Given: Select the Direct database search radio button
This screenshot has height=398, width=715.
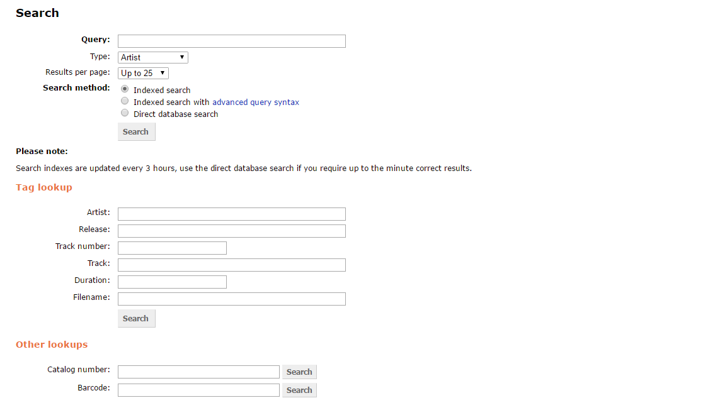Looking at the screenshot, I should tap(125, 113).
